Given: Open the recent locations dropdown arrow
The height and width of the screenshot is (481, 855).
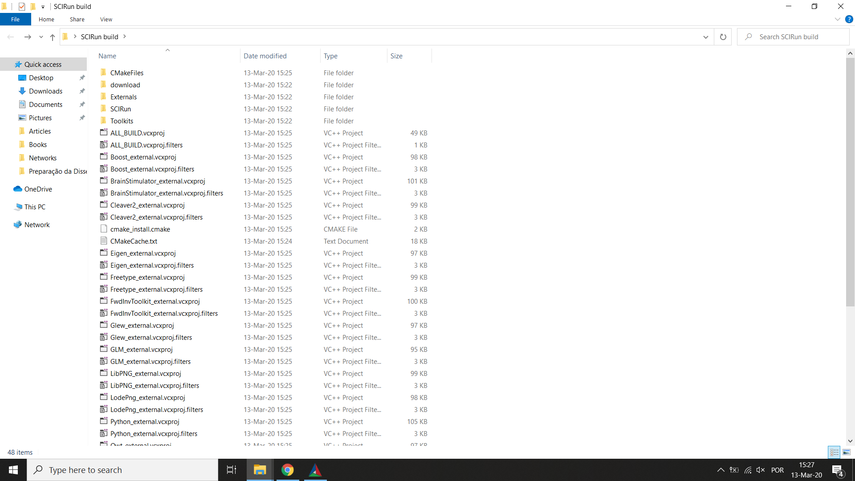Looking at the screenshot, I should (41, 37).
